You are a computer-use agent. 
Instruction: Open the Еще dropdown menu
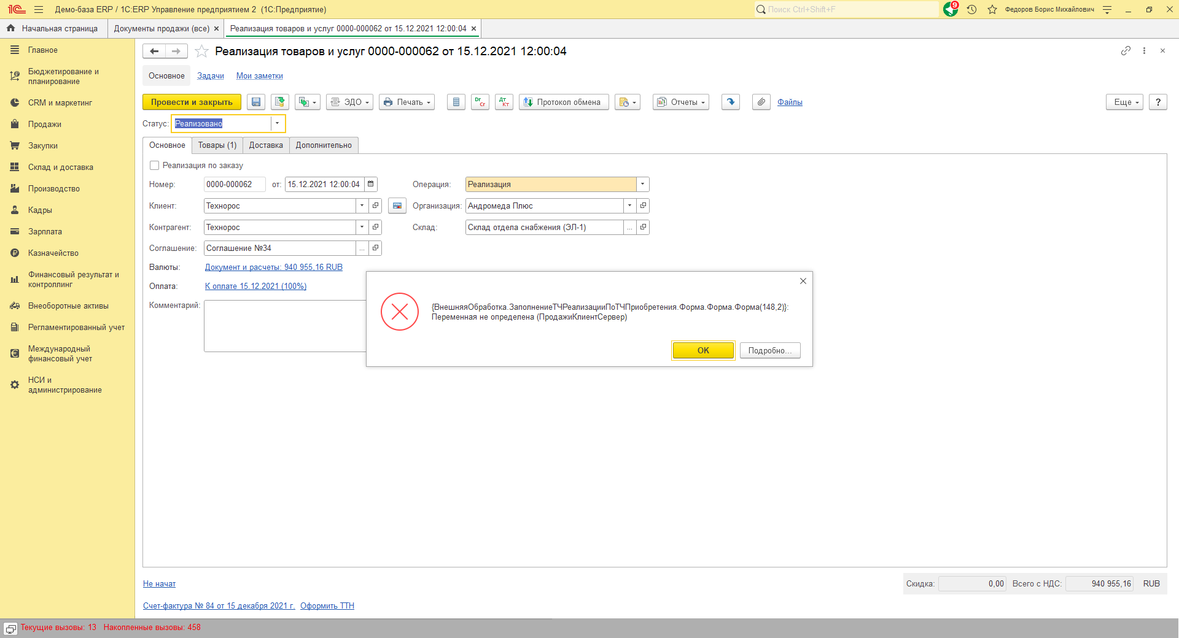[1125, 102]
